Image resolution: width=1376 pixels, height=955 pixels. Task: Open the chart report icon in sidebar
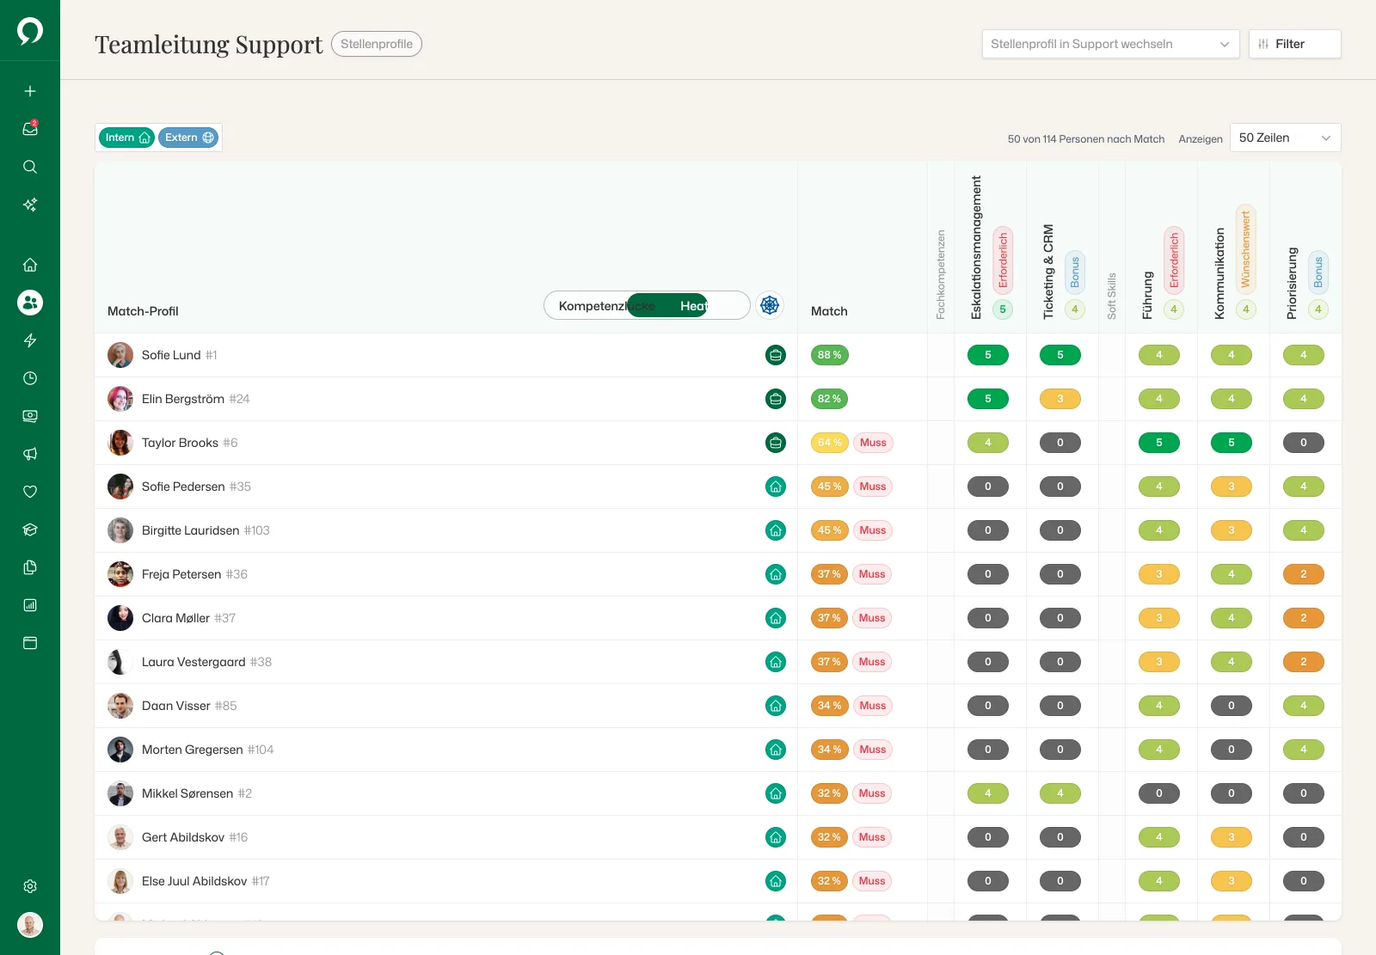point(30,605)
